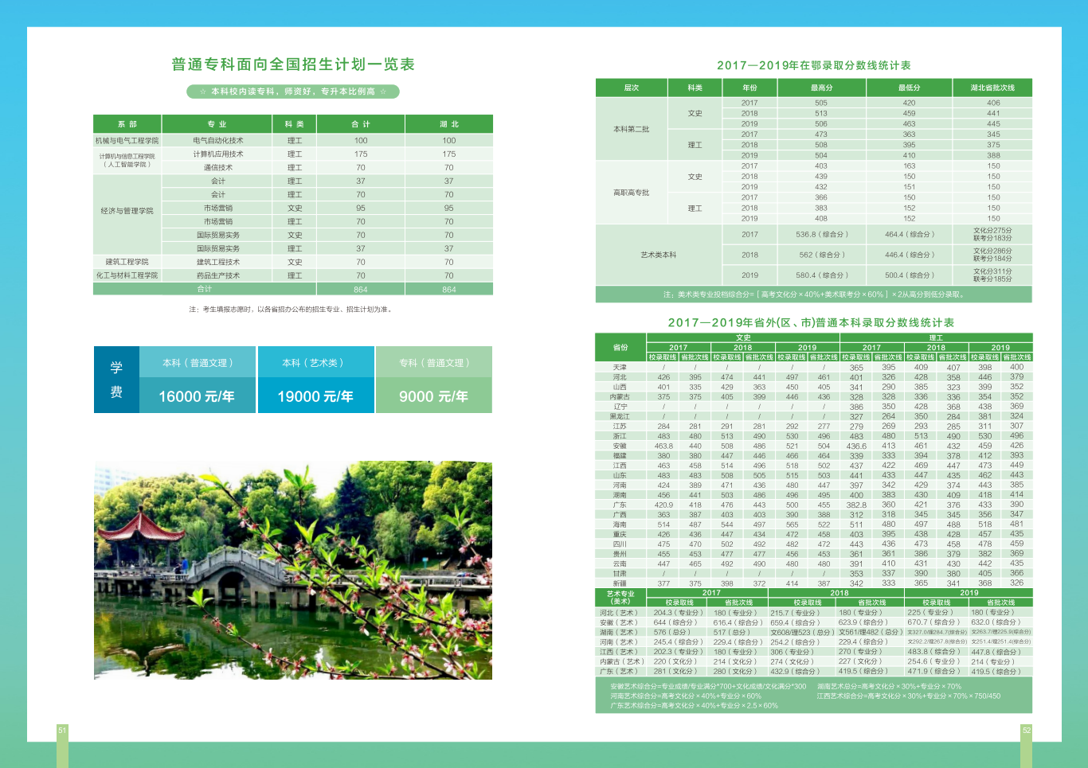The width and height of the screenshot is (1088, 768).
Task: Select the 天津 province row label
Action: click(x=620, y=368)
